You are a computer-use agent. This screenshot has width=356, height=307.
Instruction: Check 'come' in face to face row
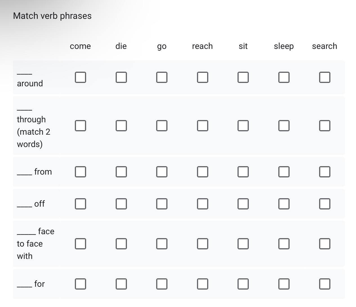80,244
